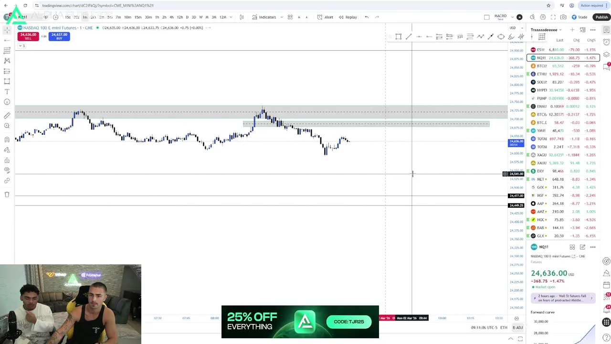Switch to the 15m timeframe
The height and width of the screenshot is (344, 611).
[138, 17]
